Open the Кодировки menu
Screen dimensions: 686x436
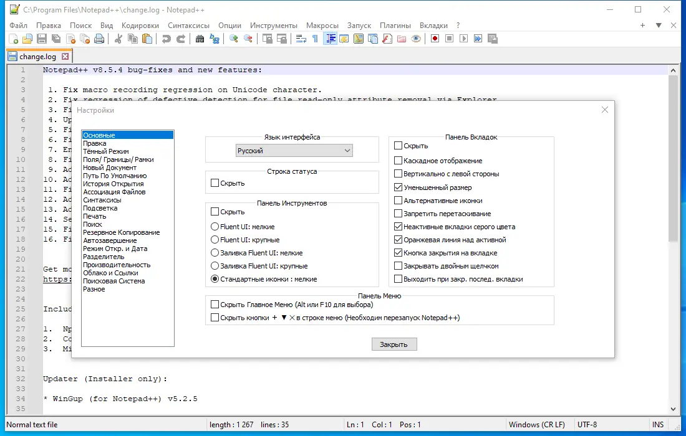(x=140, y=26)
